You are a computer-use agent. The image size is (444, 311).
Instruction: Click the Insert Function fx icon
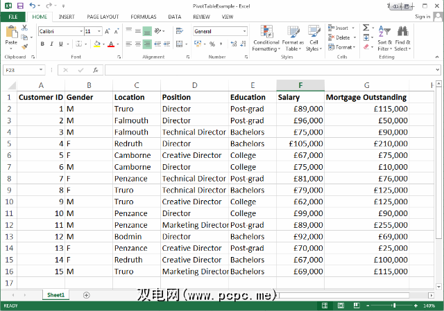(x=95, y=70)
